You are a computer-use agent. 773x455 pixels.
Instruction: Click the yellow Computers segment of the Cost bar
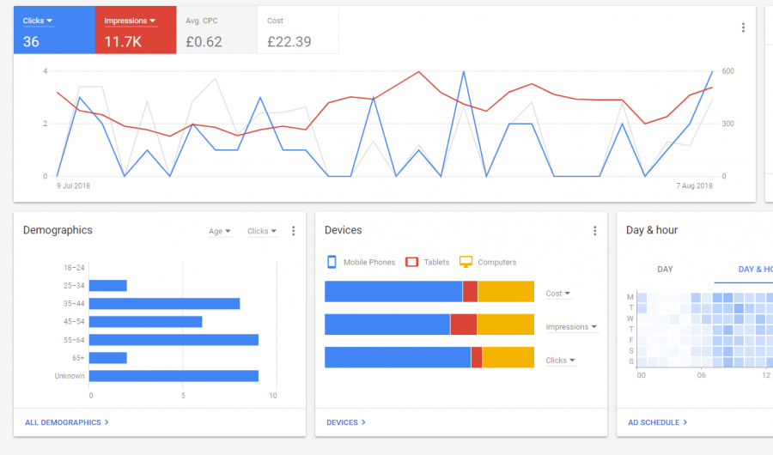point(506,291)
